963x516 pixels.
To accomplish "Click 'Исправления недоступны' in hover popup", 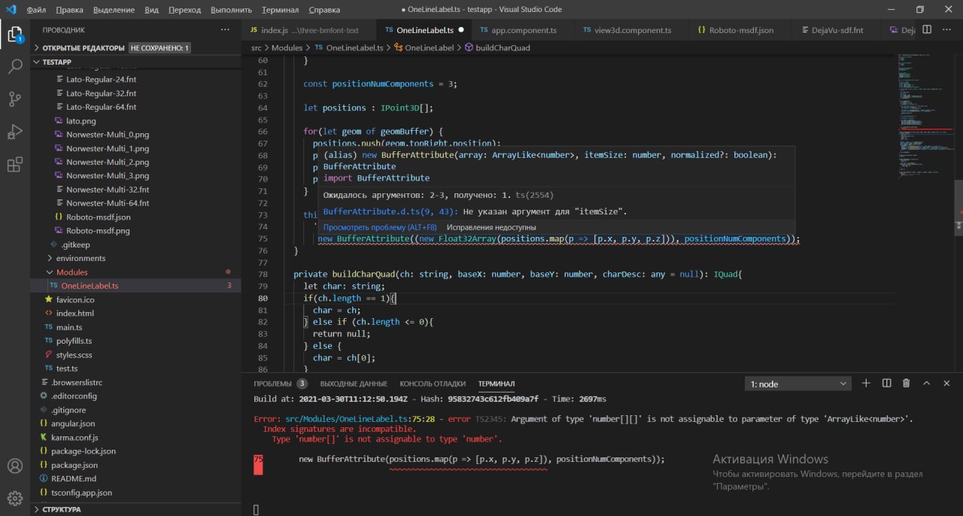I will pos(491,227).
